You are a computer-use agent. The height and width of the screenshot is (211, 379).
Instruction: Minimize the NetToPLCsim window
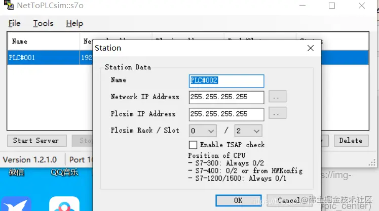[x=302, y=6]
